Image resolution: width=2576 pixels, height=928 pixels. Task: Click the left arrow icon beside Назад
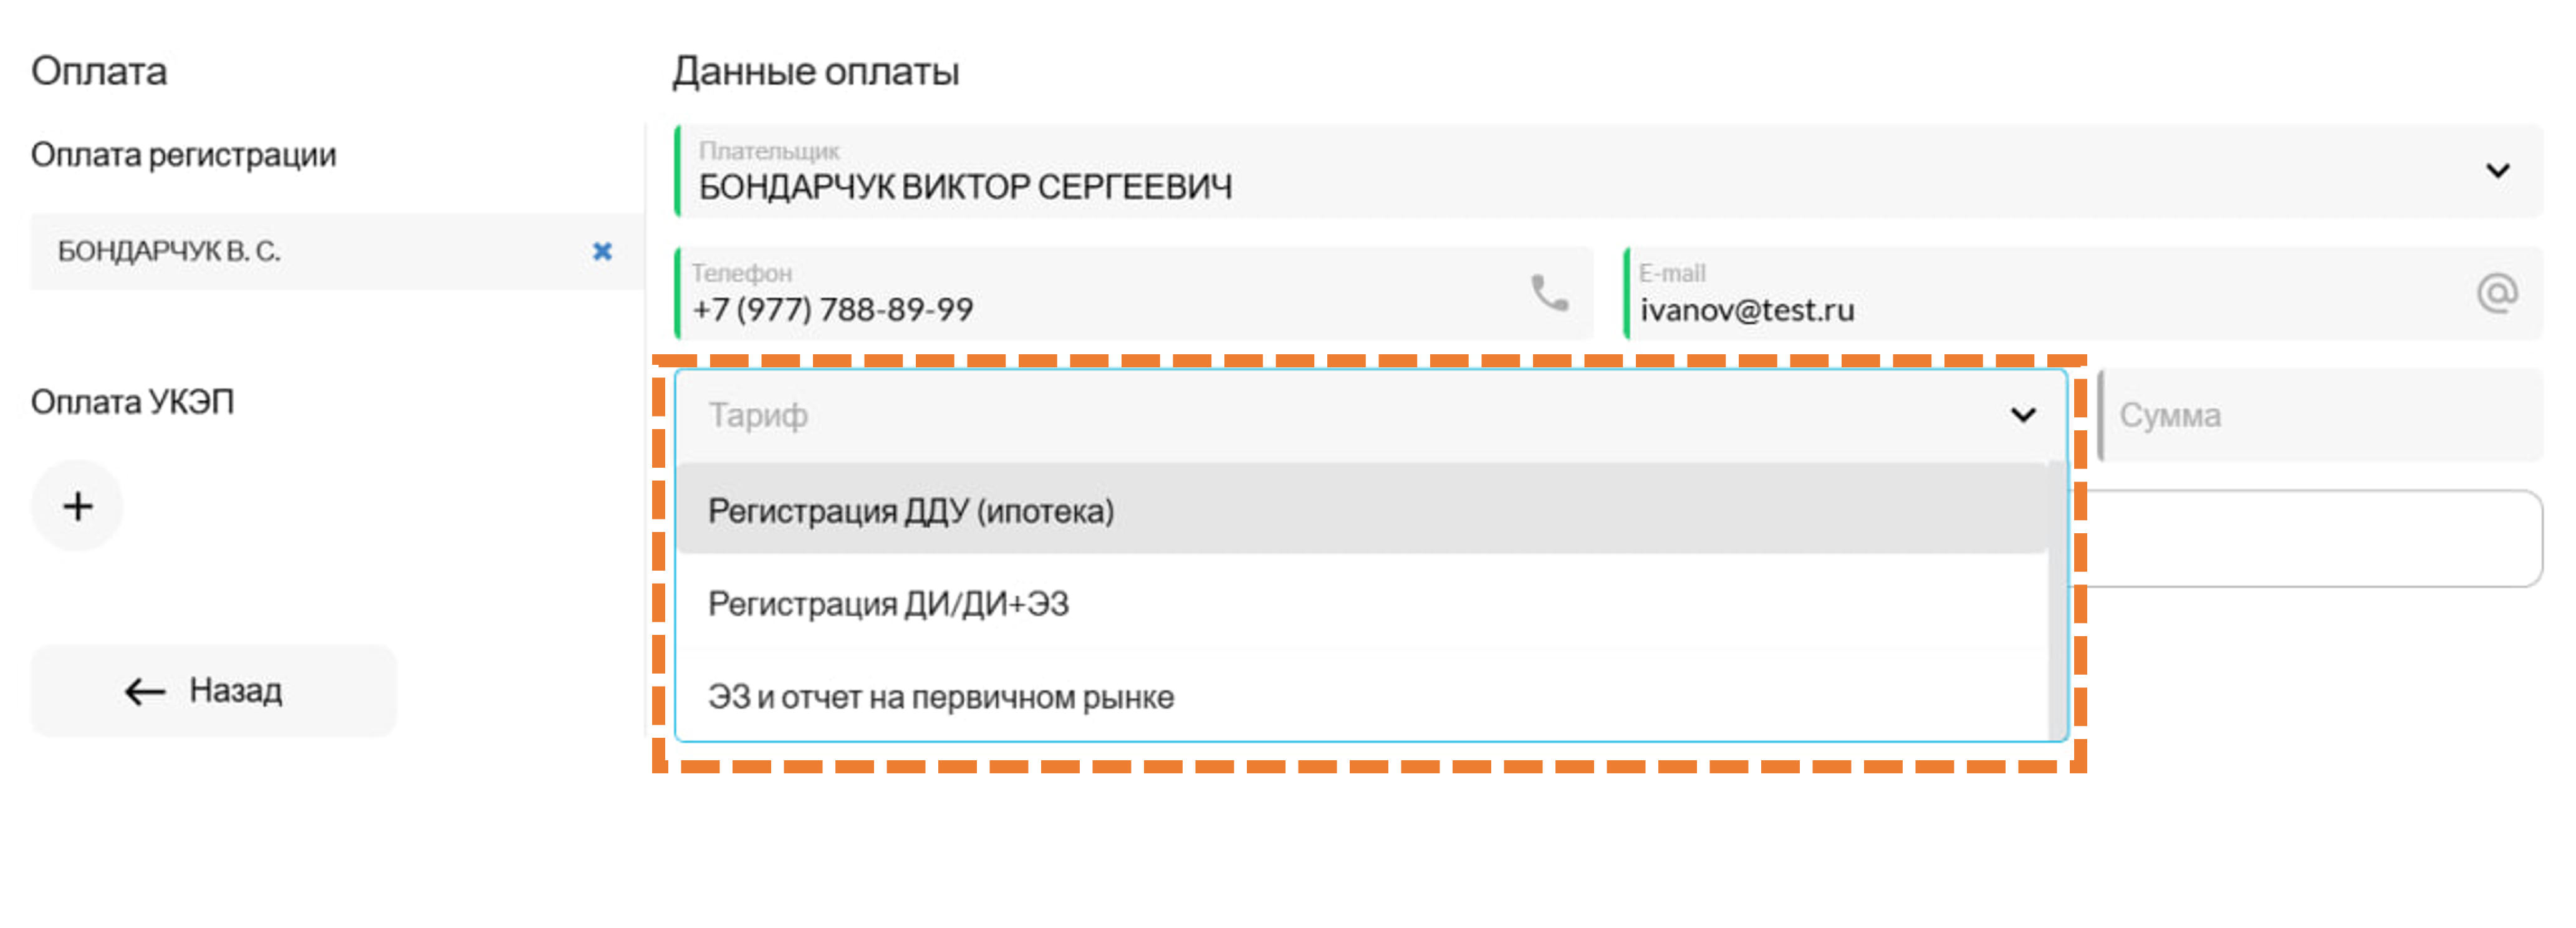(x=145, y=691)
